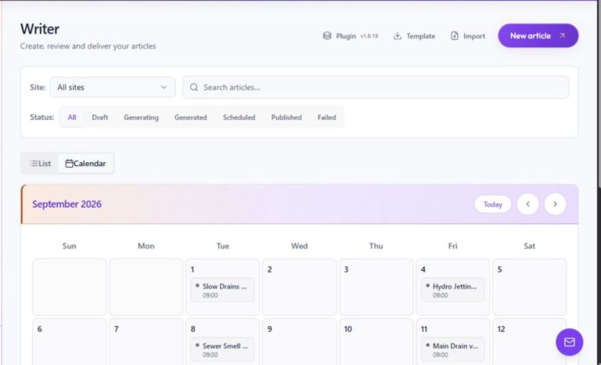This screenshot has width=601, height=365.
Task: Filter articles by Generated status
Action: (x=190, y=117)
